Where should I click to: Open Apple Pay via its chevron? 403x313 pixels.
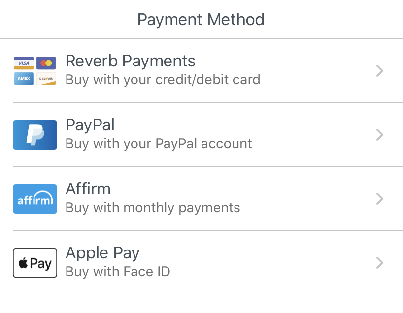pos(379,263)
